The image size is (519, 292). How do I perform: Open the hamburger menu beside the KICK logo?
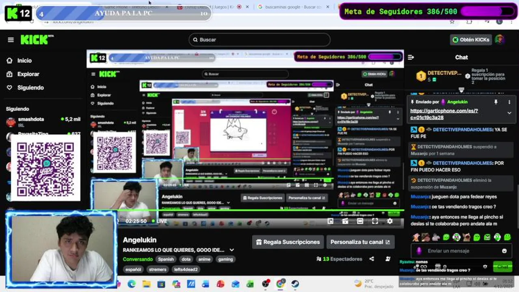pos(11,40)
